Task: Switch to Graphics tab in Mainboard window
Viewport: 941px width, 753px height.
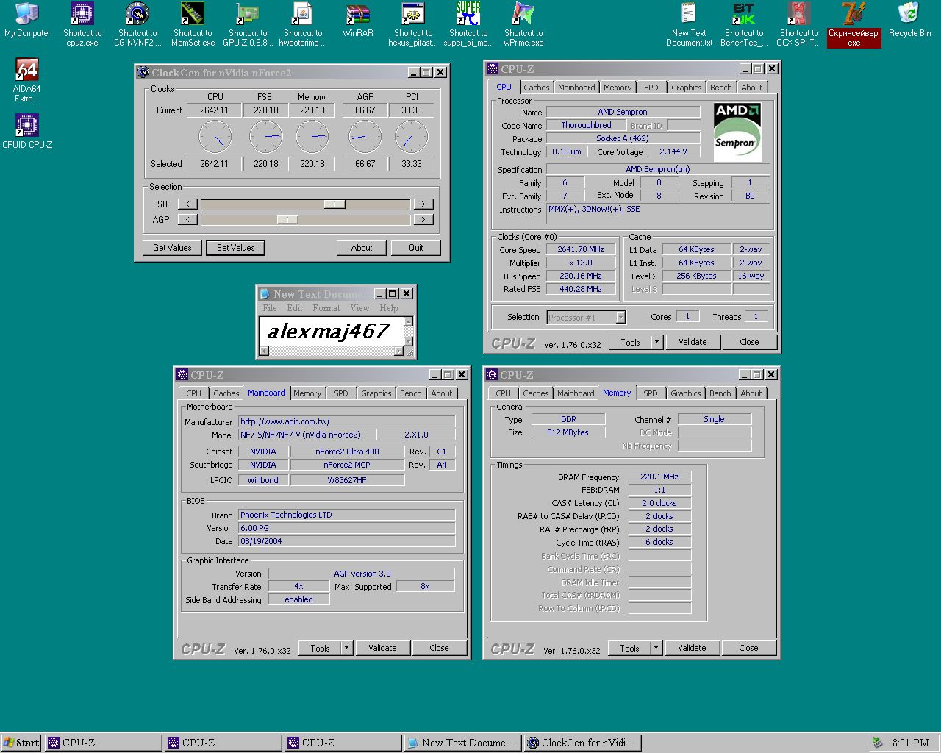Action: (376, 393)
